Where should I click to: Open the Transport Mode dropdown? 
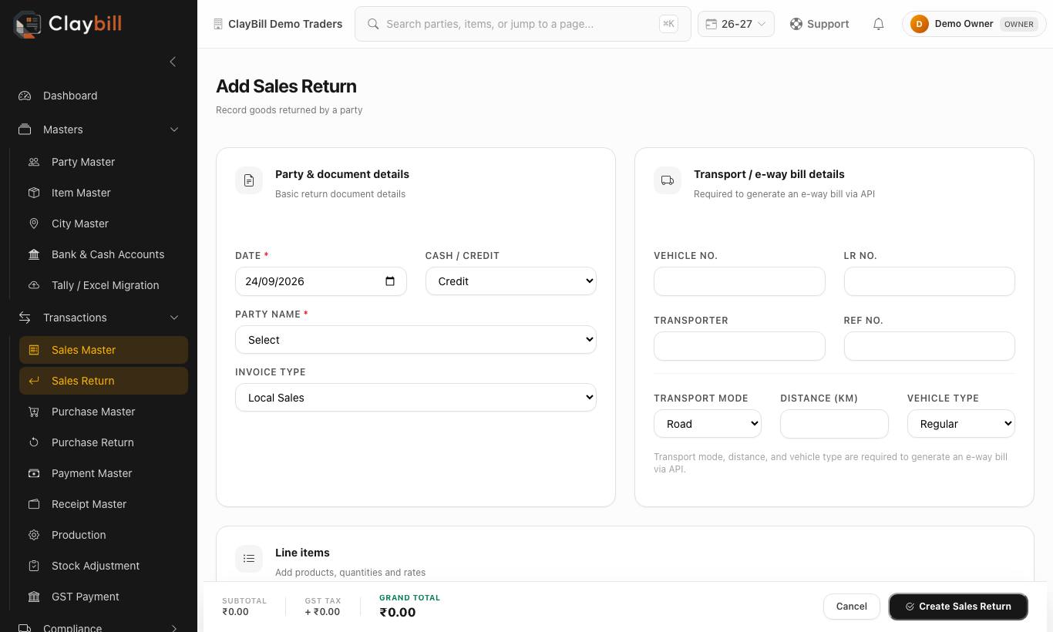[x=708, y=424]
